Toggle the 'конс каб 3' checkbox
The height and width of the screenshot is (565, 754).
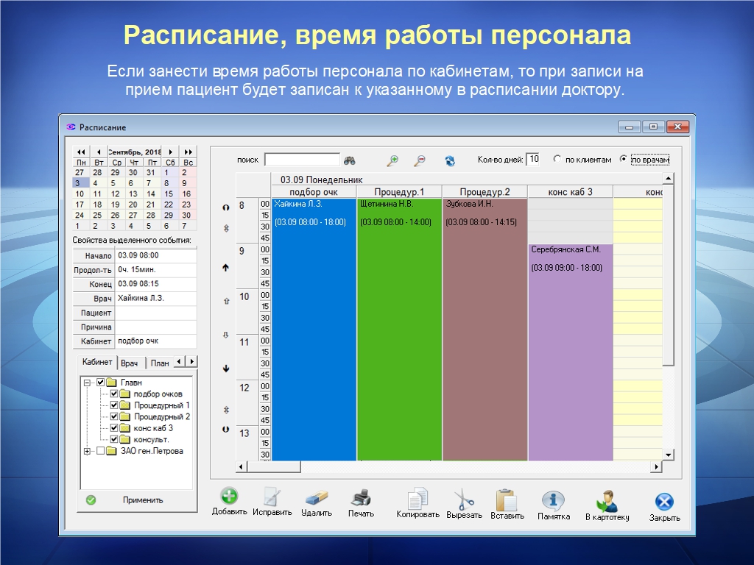[x=114, y=428]
